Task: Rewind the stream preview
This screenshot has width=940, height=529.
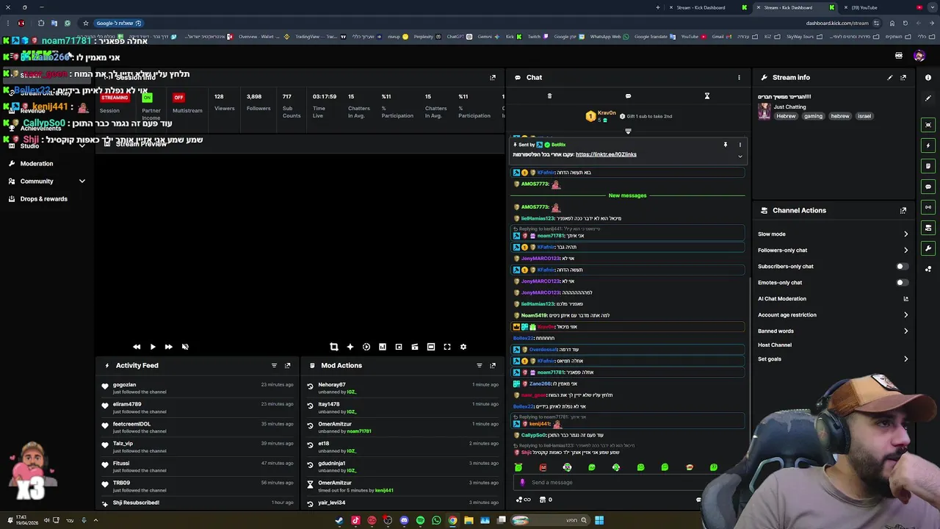Action: click(137, 347)
